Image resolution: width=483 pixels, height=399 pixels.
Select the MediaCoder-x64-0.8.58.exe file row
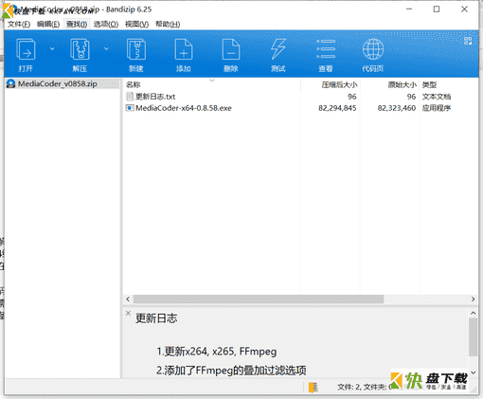click(x=300, y=108)
